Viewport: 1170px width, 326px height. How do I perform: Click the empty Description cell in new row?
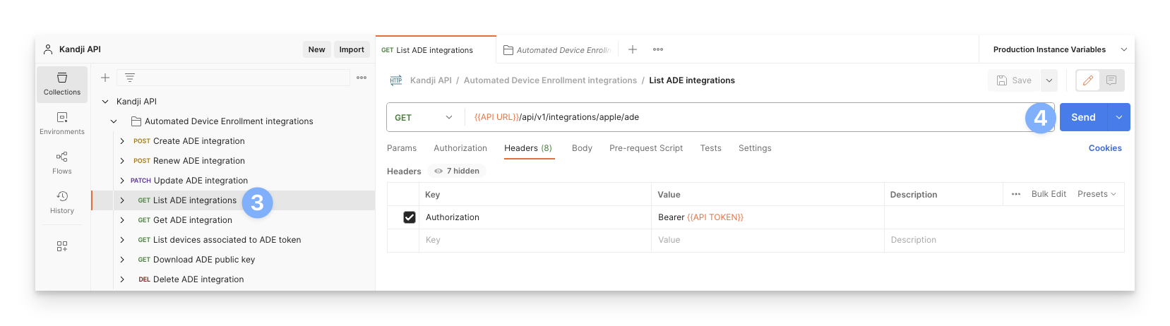pyautogui.click(x=1004, y=240)
